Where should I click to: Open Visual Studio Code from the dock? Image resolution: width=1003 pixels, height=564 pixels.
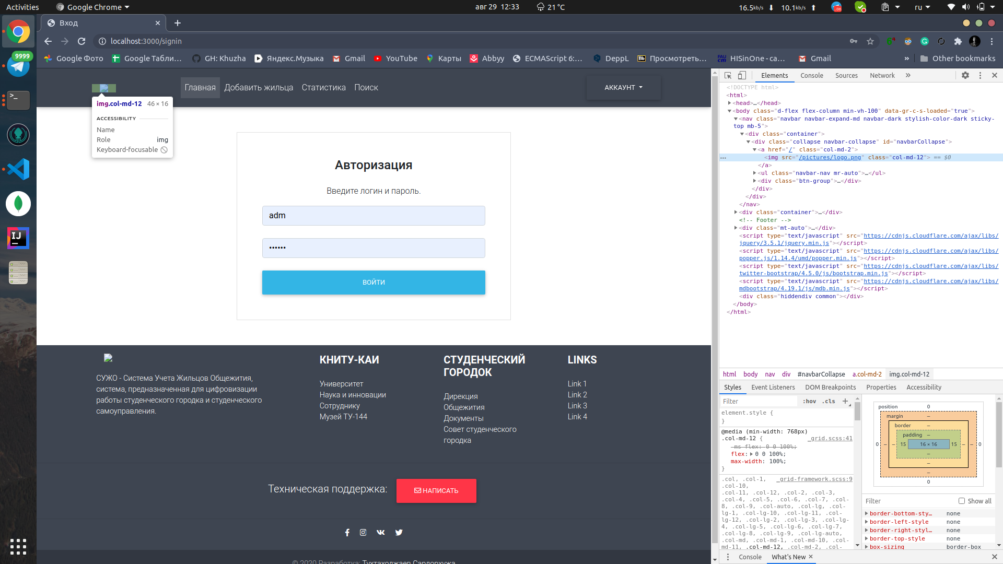(x=18, y=169)
